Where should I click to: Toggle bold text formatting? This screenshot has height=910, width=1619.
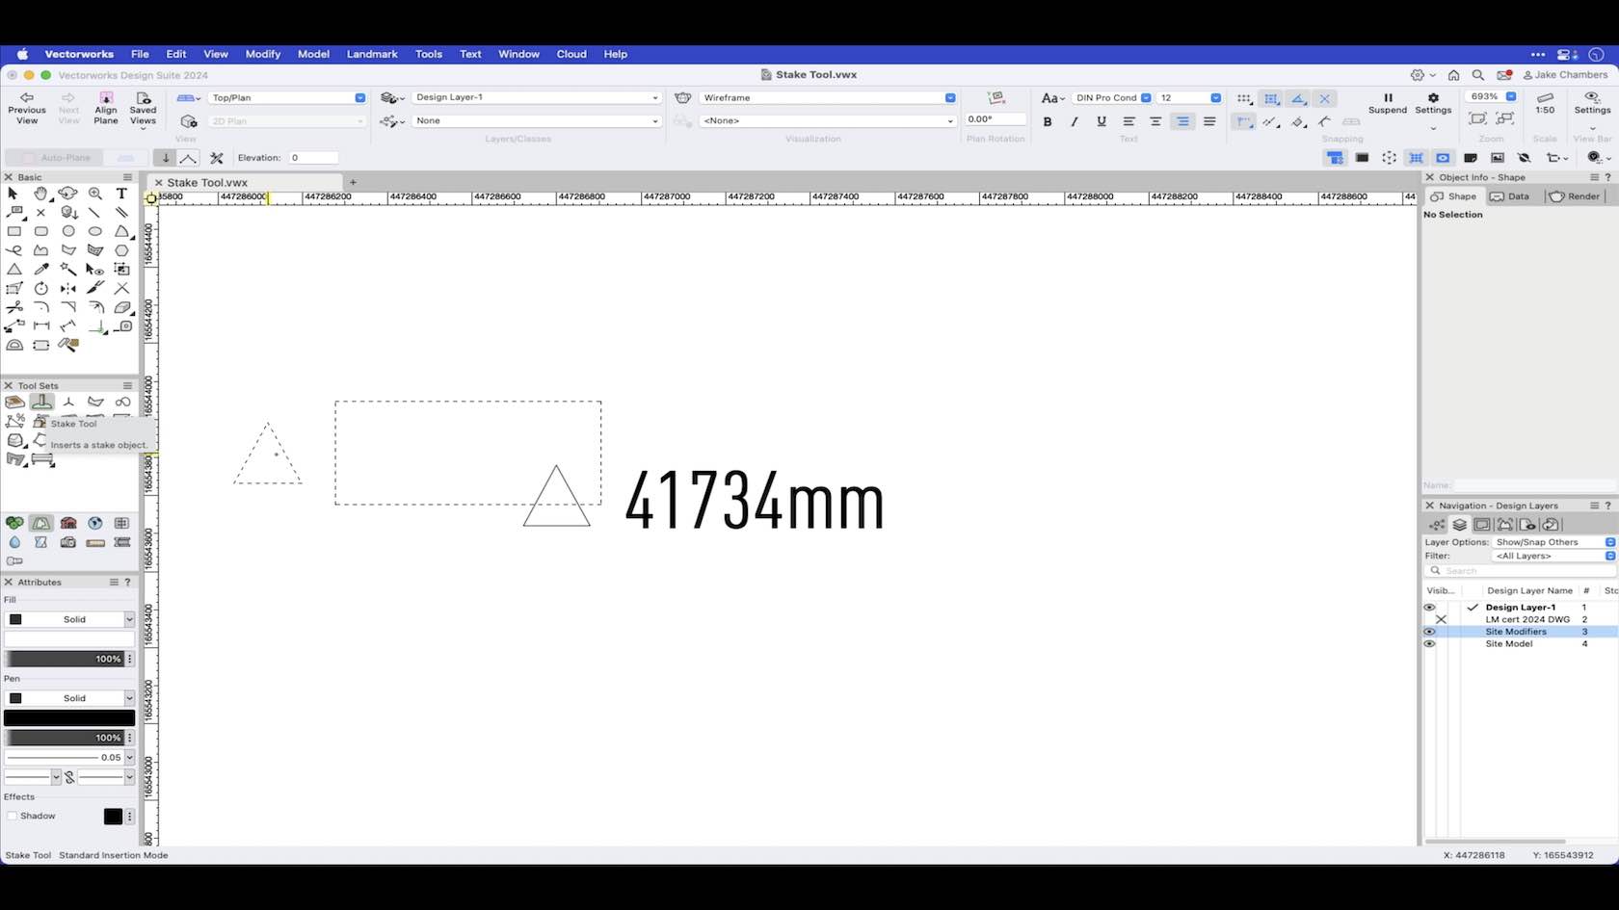tap(1048, 121)
